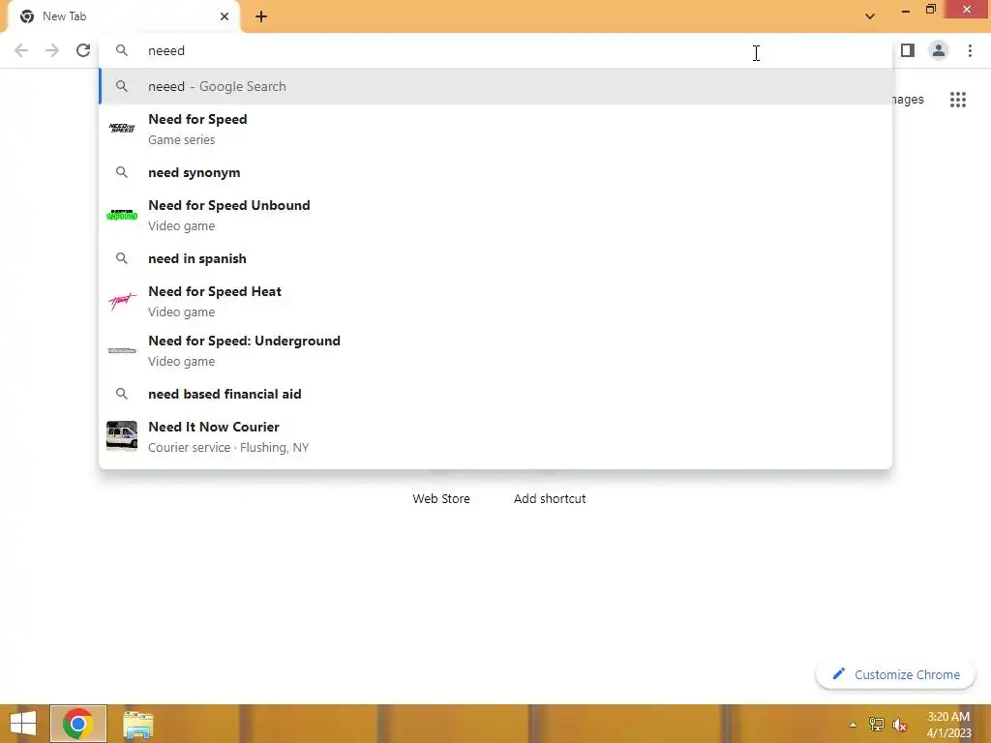
Task: Open the Google apps grid
Action: pyautogui.click(x=958, y=100)
